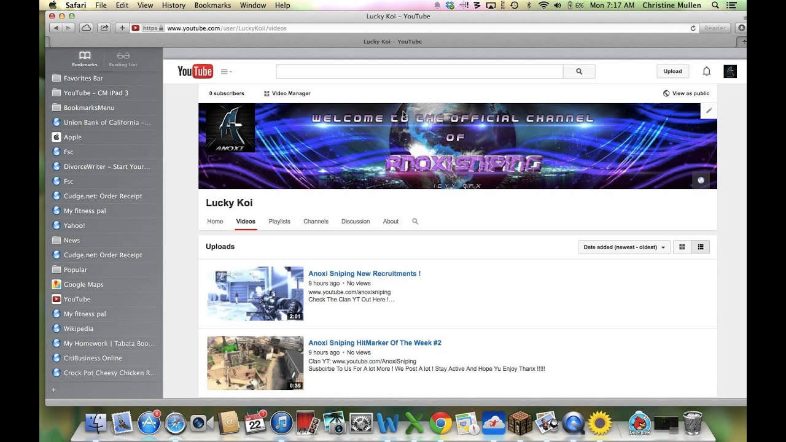
Task: Open the YouTube guide menu icon
Action: (x=226, y=72)
